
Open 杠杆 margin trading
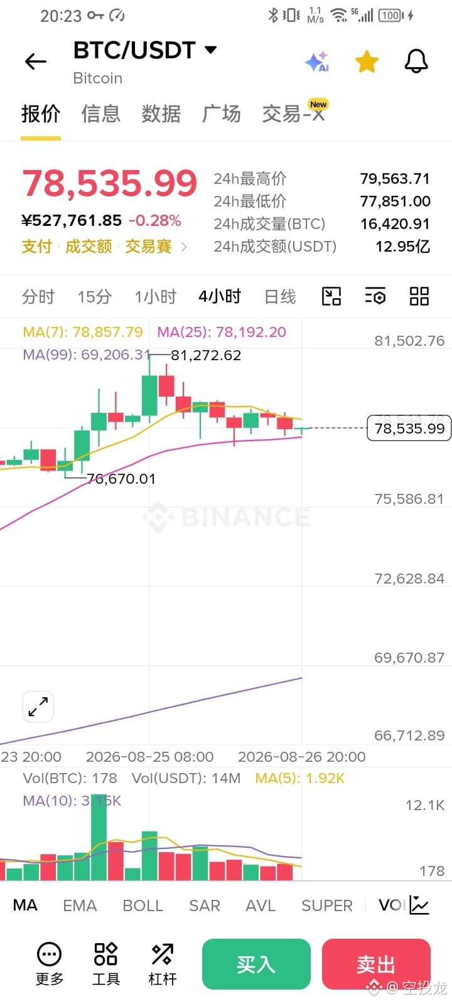pyautogui.click(x=162, y=964)
